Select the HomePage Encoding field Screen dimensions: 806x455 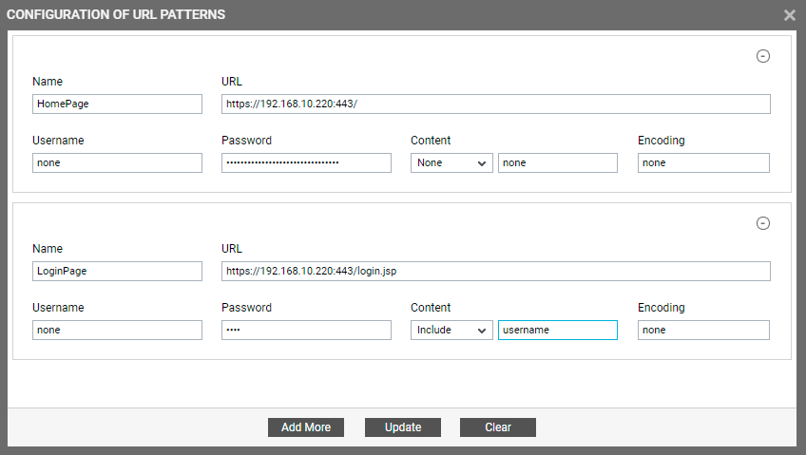click(703, 162)
